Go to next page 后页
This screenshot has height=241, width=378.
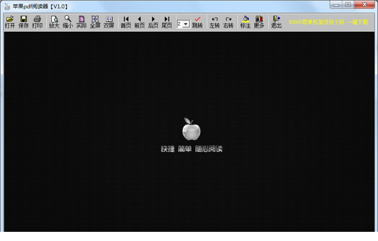pos(153,22)
